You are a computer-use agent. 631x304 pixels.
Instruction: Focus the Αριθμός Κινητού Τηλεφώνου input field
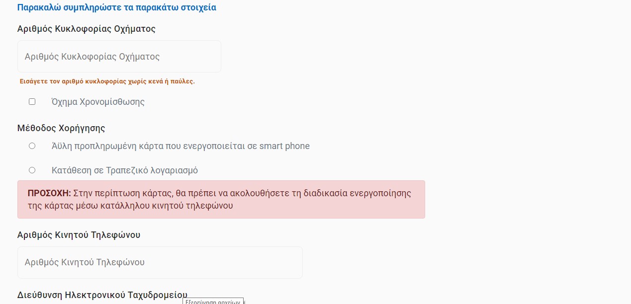tap(160, 262)
